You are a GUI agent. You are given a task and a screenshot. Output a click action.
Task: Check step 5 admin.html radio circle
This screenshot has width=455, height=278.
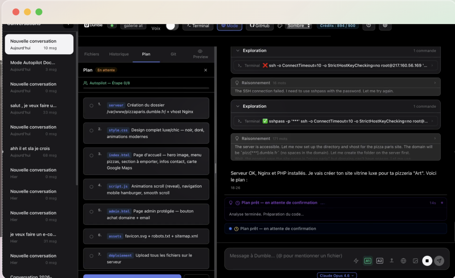(x=91, y=212)
